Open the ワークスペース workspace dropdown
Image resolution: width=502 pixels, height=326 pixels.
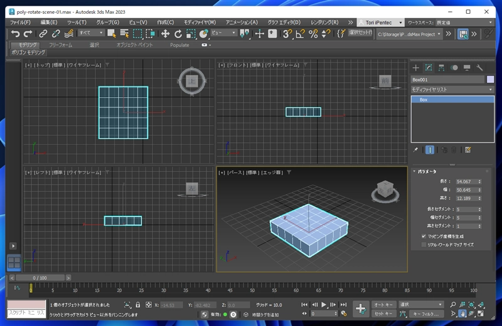point(465,23)
